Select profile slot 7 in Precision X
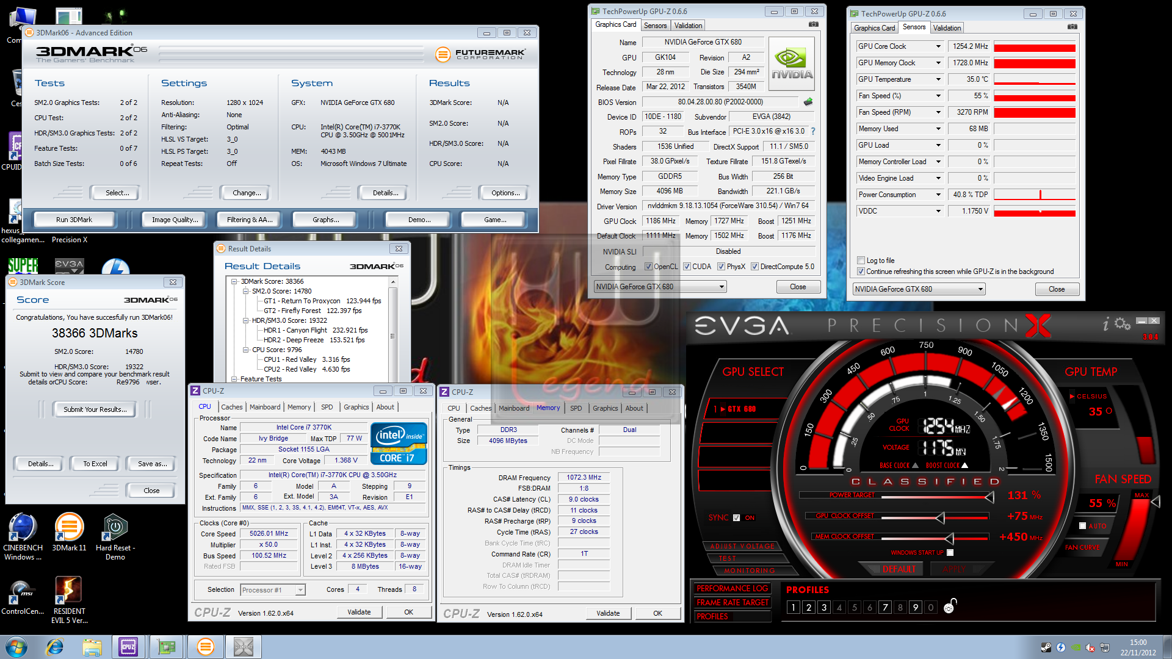The height and width of the screenshot is (659, 1172). point(885,607)
